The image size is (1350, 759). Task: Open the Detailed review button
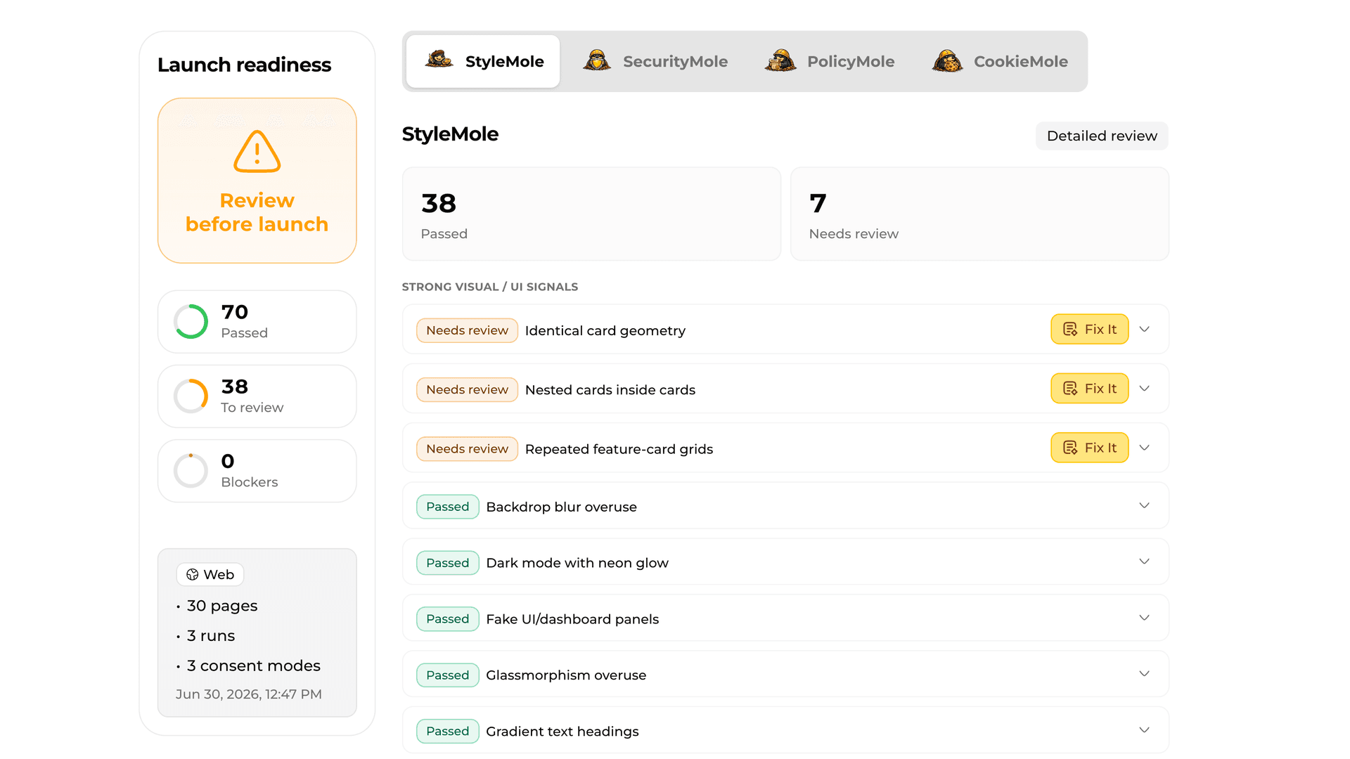pyautogui.click(x=1102, y=136)
